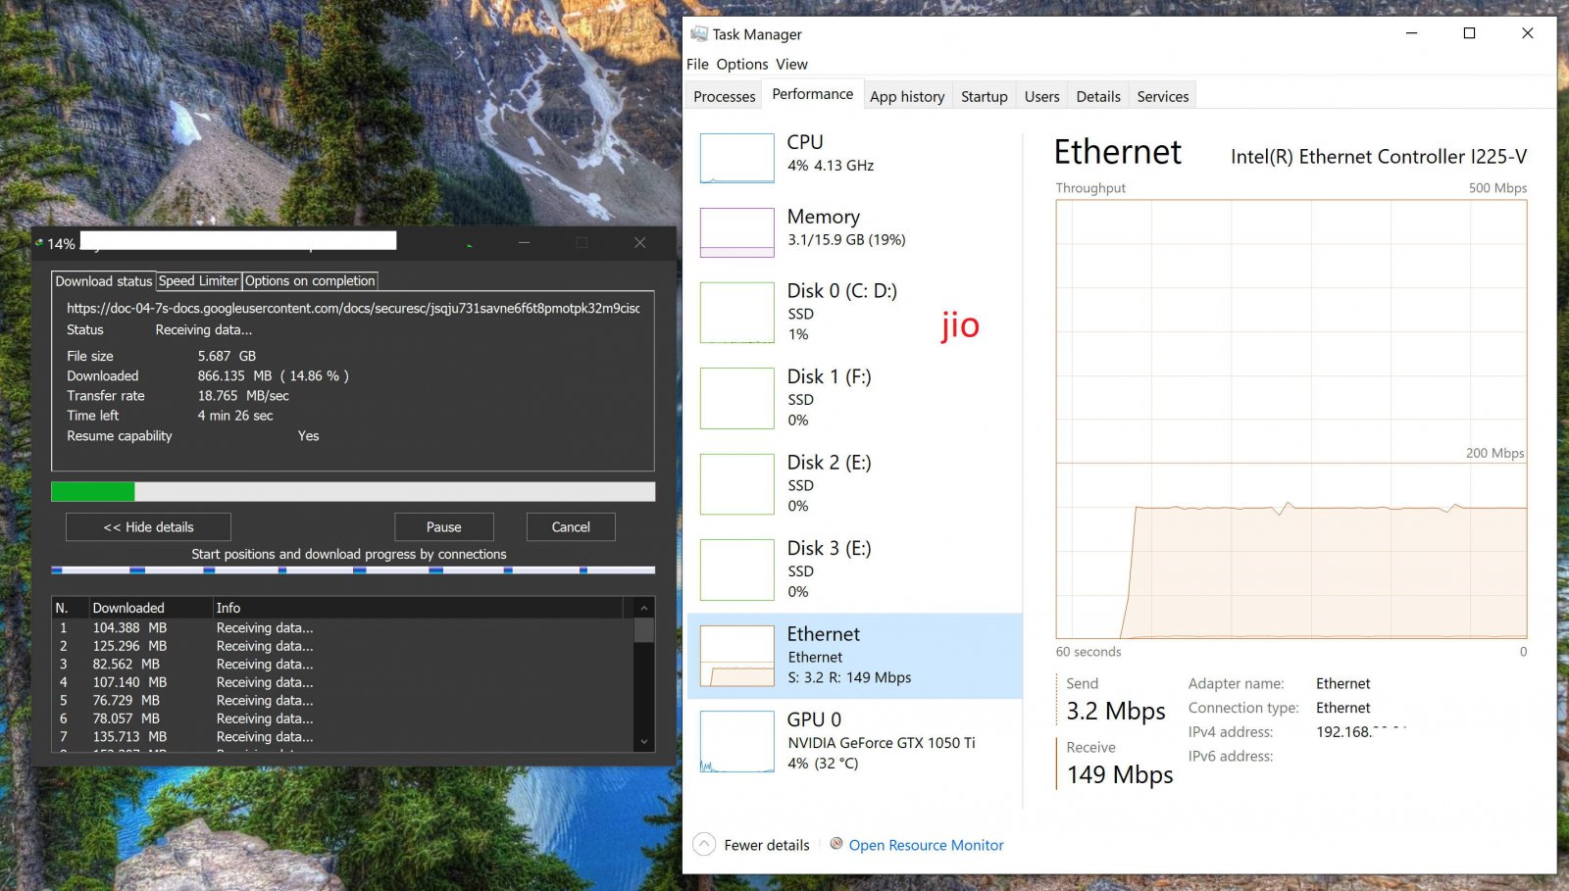Image resolution: width=1569 pixels, height=891 pixels.
Task: Click the 192.168 IPv4 address value
Action: [1361, 731]
